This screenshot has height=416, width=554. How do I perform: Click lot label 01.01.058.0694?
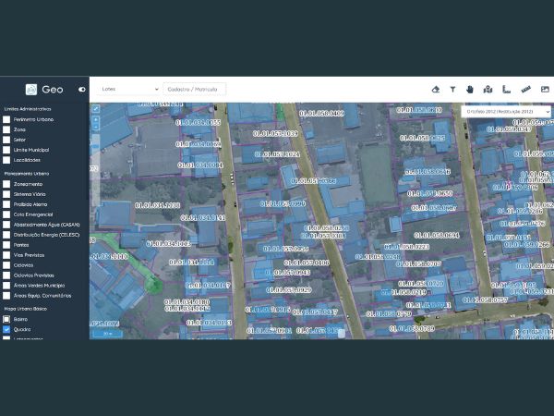[x=437, y=235]
